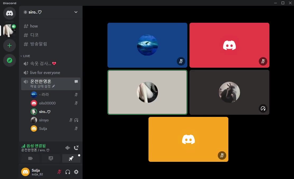The height and width of the screenshot is (179, 294).
Task: Click the circular avatar in the gray tile
Action: [x=147, y=92]
